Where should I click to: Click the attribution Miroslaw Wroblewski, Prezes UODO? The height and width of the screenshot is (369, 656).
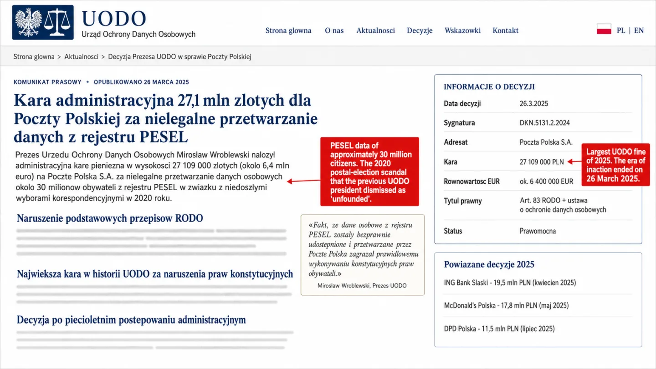(x=362, y=286)
